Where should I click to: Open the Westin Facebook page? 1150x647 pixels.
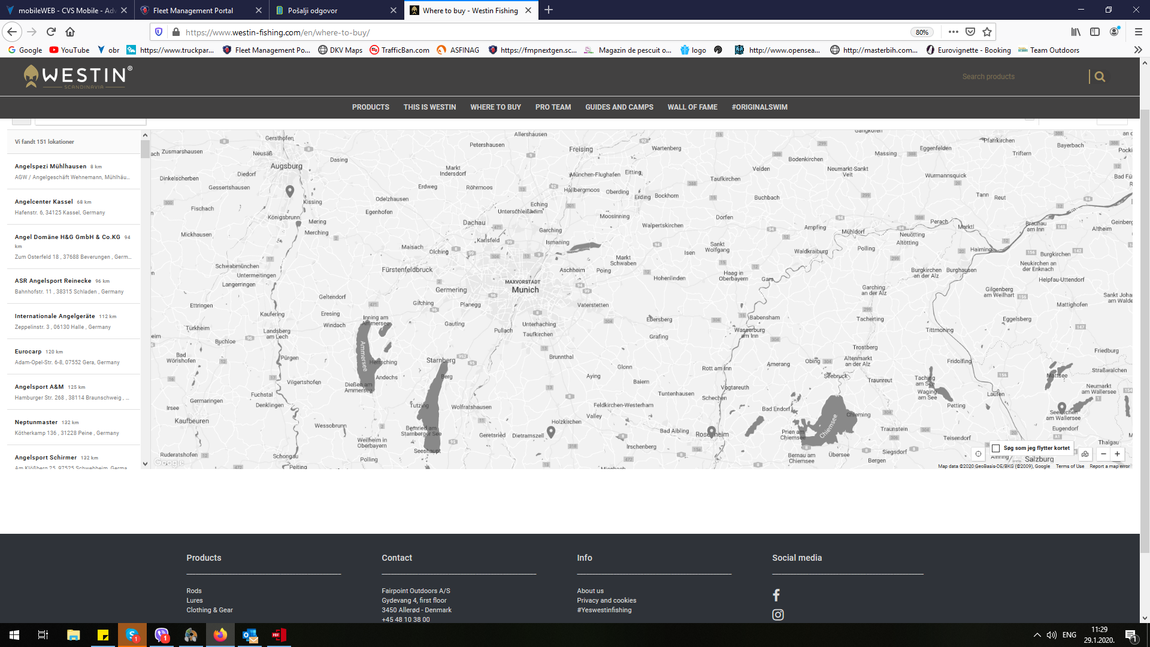click(x=776, y=595)
